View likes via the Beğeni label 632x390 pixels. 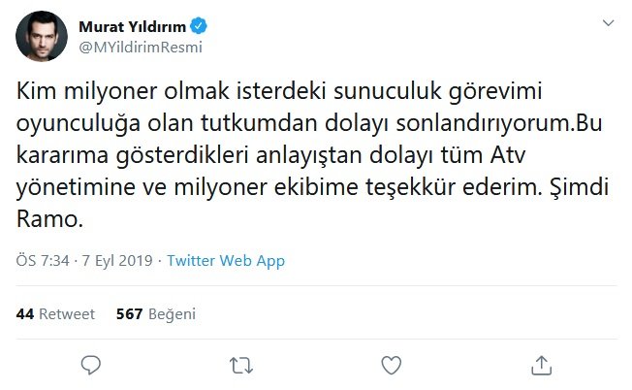pos(172,314)
